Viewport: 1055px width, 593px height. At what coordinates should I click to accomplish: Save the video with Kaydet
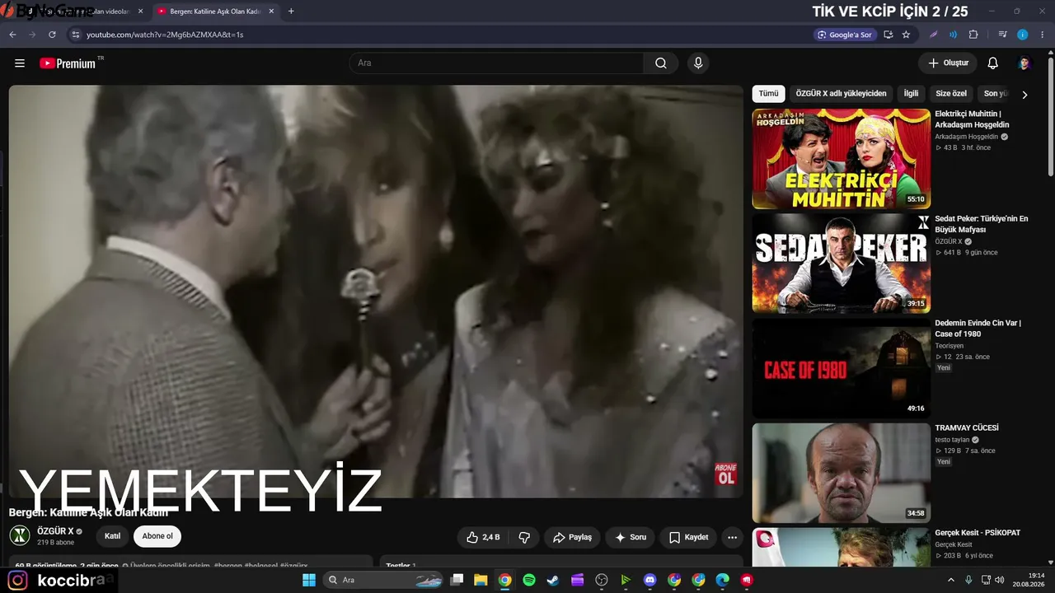pyautogui.click(x=688, y=537)
